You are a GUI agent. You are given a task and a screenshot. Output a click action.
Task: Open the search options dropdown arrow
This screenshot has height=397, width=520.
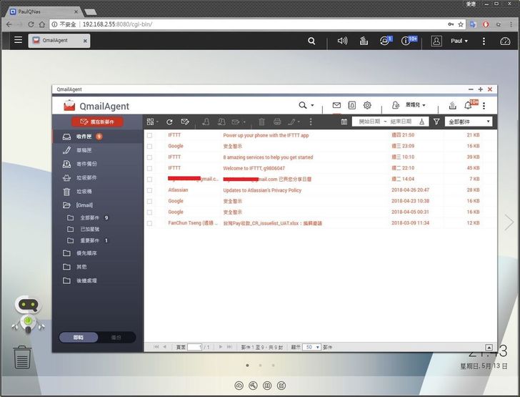click(x=312, y=105)
